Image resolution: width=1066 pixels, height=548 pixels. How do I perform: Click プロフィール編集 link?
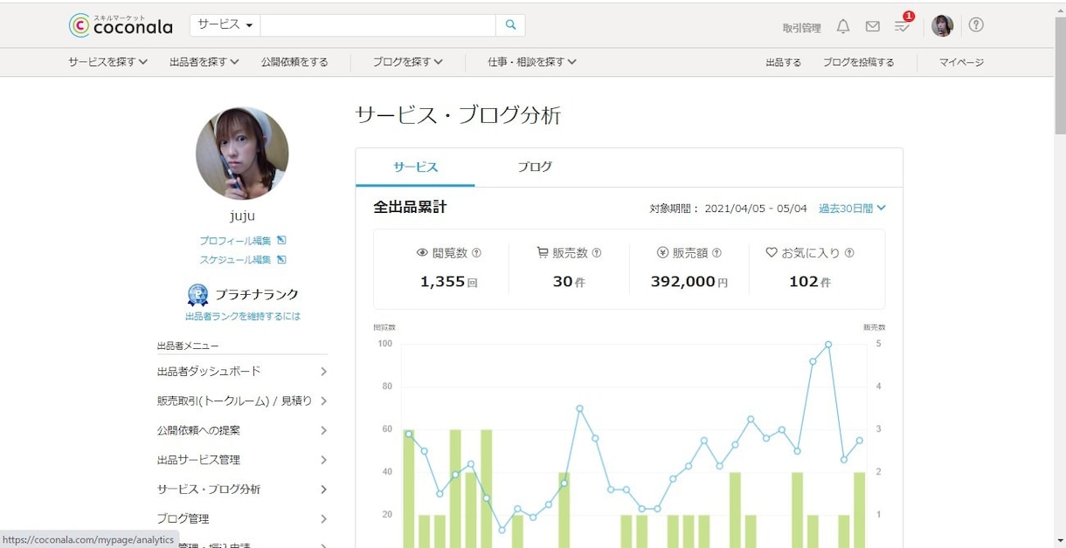click(x=235, y=241)
